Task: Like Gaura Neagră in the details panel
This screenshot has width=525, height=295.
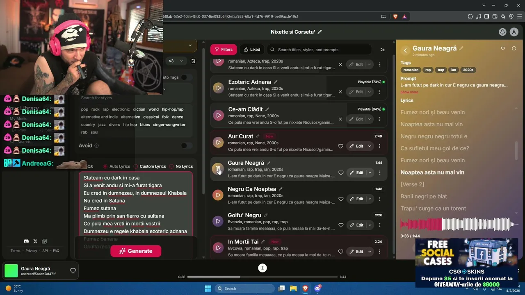Action: (503, 48)
